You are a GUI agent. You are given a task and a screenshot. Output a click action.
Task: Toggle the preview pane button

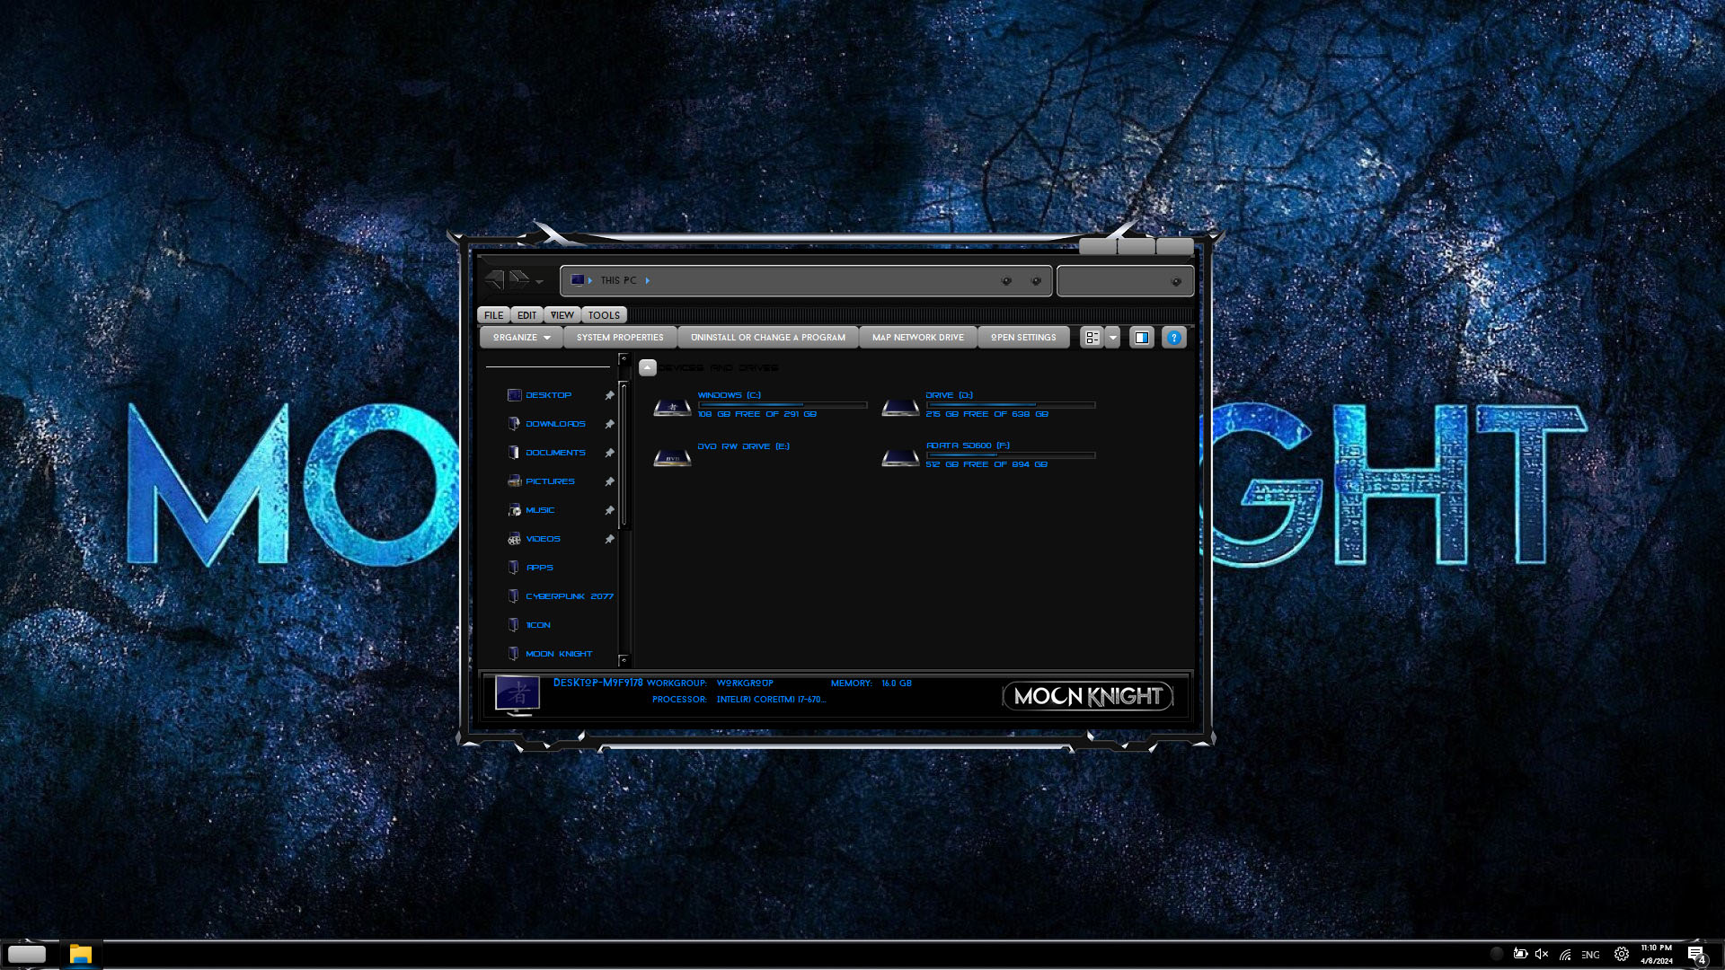pos(1141,338)
